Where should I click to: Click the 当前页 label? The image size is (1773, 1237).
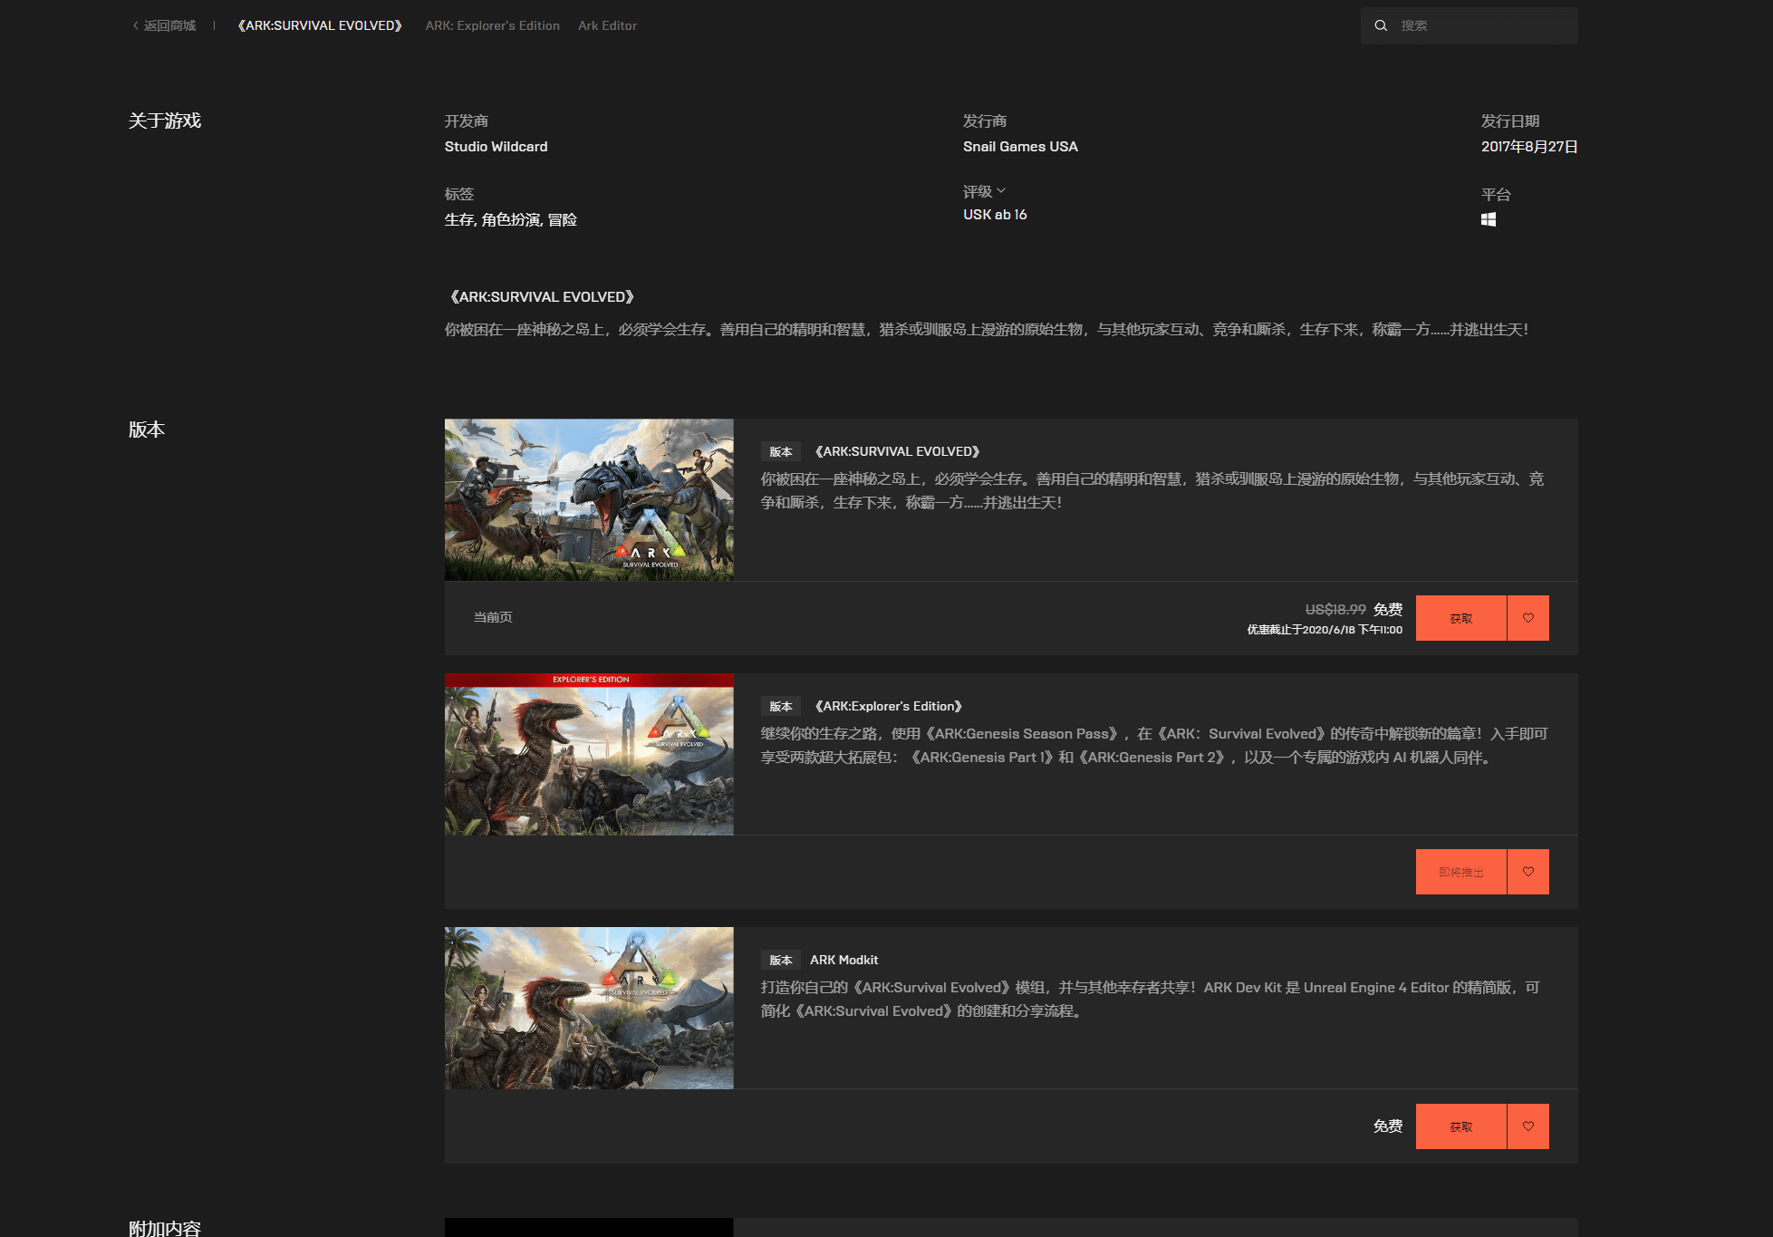pyautogui.click(x=493, y=617)
